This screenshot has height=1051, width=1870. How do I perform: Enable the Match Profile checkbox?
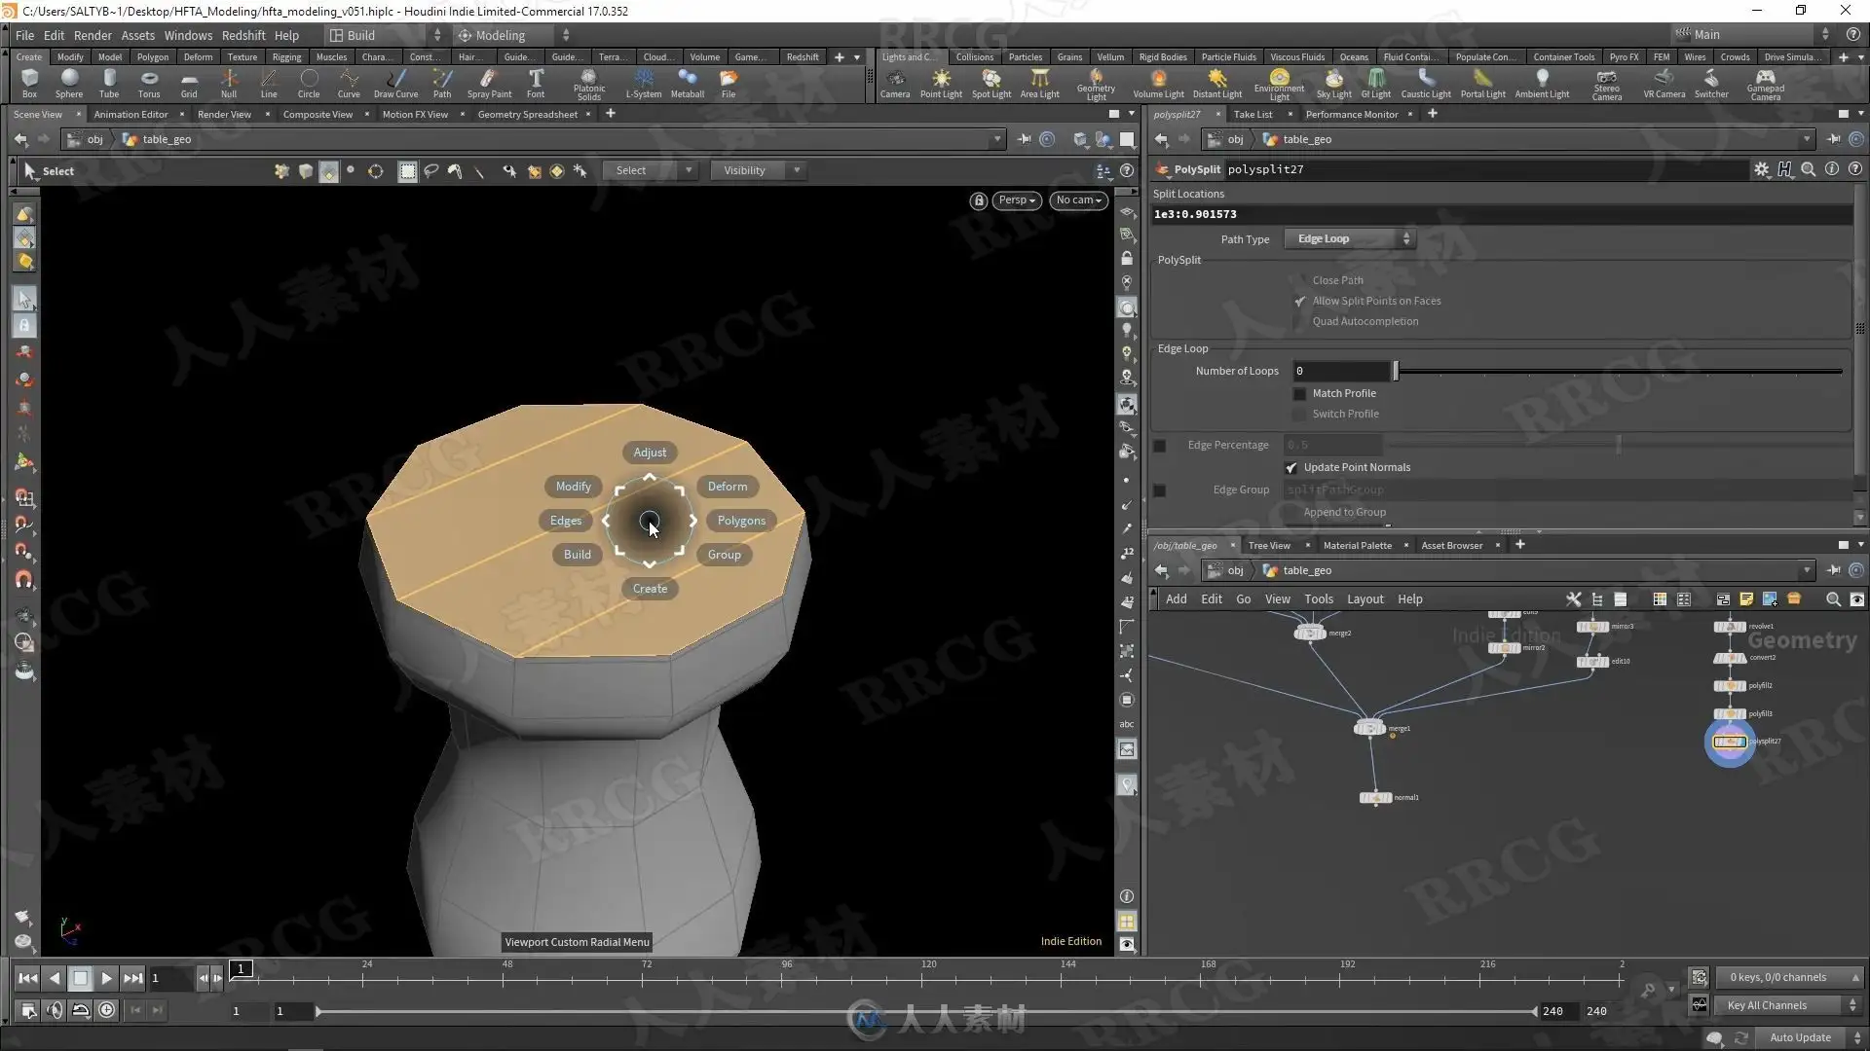[x=1299, y=393]
